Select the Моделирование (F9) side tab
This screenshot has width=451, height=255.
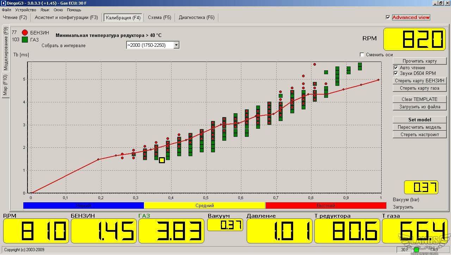(x=6, y=48)
